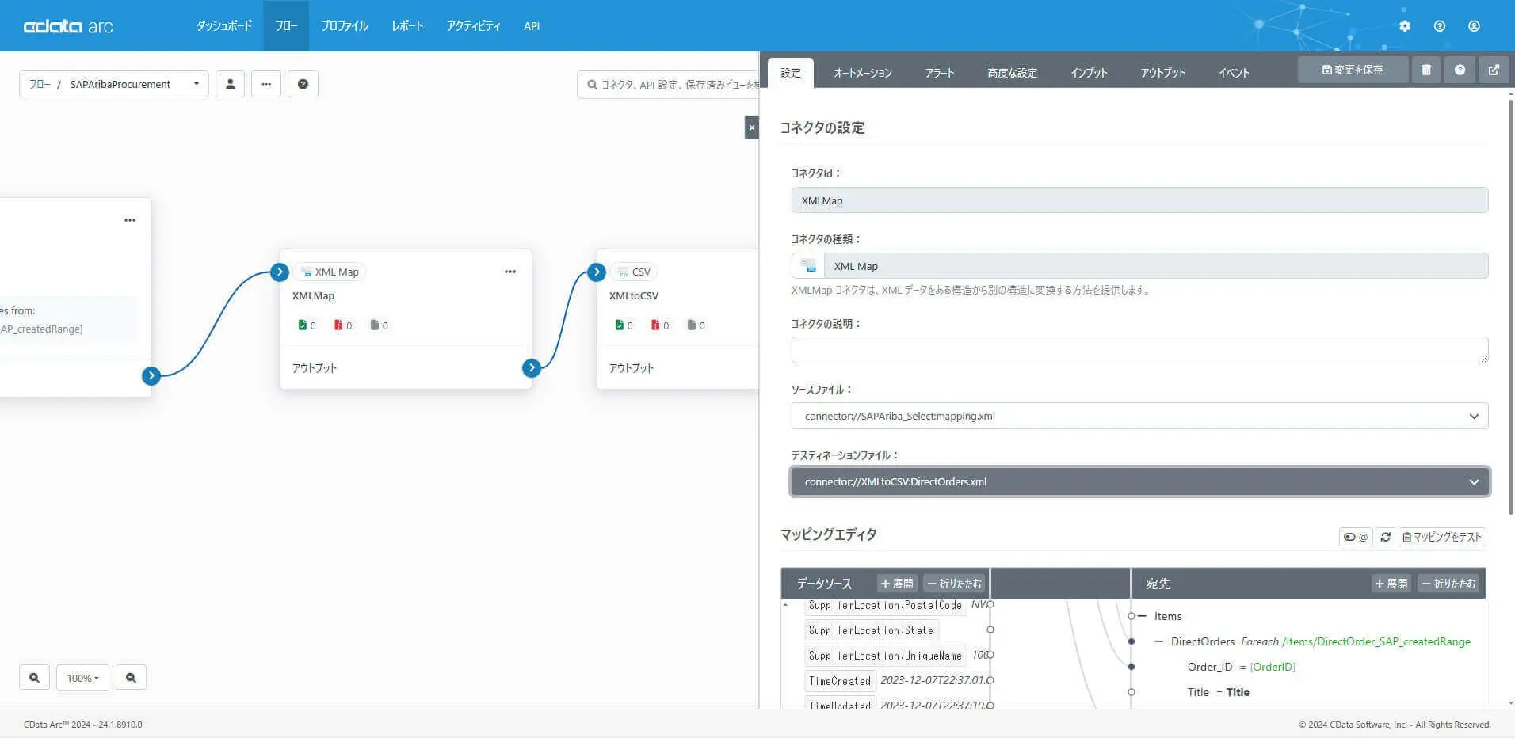Switch to the 高度な設定 tab
This screenshot has height=738, width=1515.
(1012, 73)
